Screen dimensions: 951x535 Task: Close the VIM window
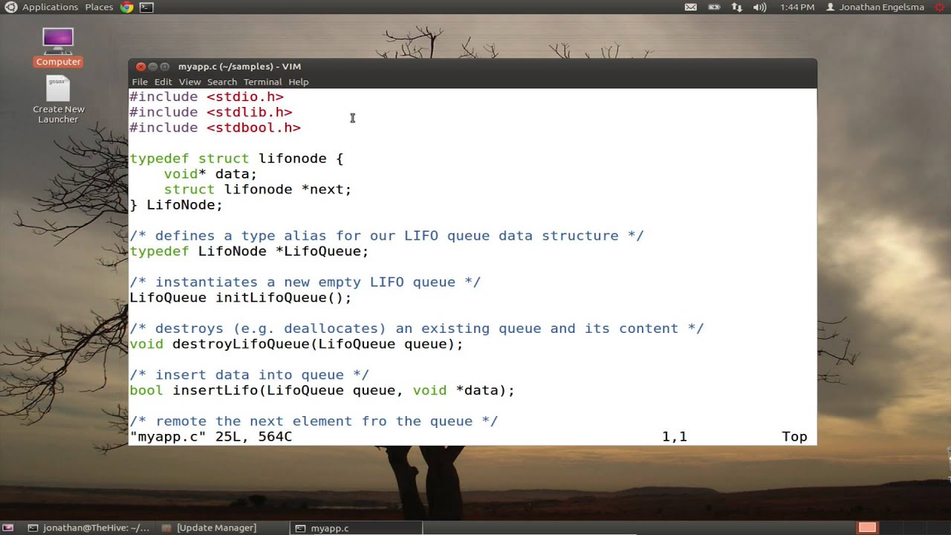pos(140,67)
